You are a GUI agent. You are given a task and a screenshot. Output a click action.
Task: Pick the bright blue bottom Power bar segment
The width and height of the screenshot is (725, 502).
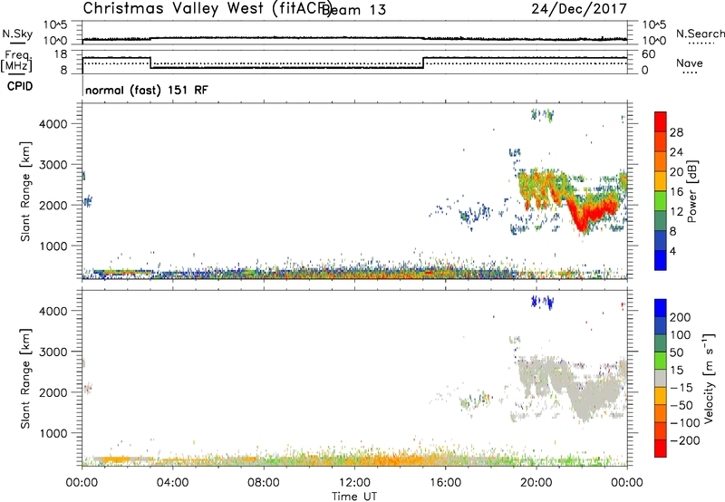point(661,261)
